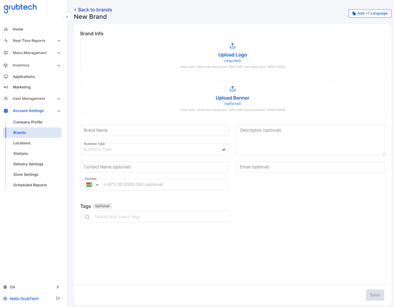Click the Menu Management book icon
Image resolution: width=394 pixels, height=307 pixels.
6,53
